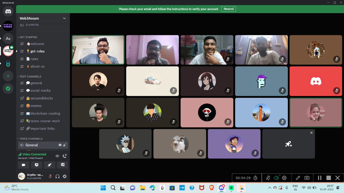Toggle recorder microphone mute icon

tap(268, 178)
